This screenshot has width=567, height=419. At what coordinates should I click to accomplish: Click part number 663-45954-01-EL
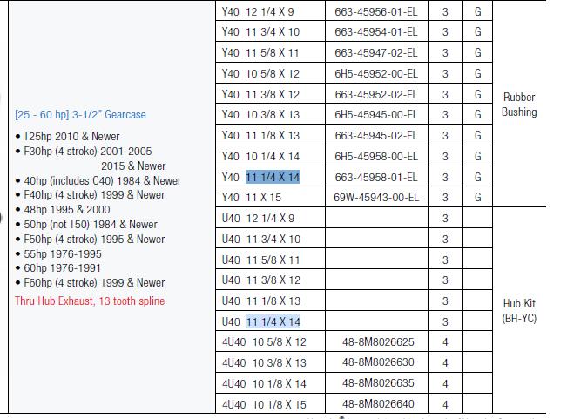tap(375, 32)
